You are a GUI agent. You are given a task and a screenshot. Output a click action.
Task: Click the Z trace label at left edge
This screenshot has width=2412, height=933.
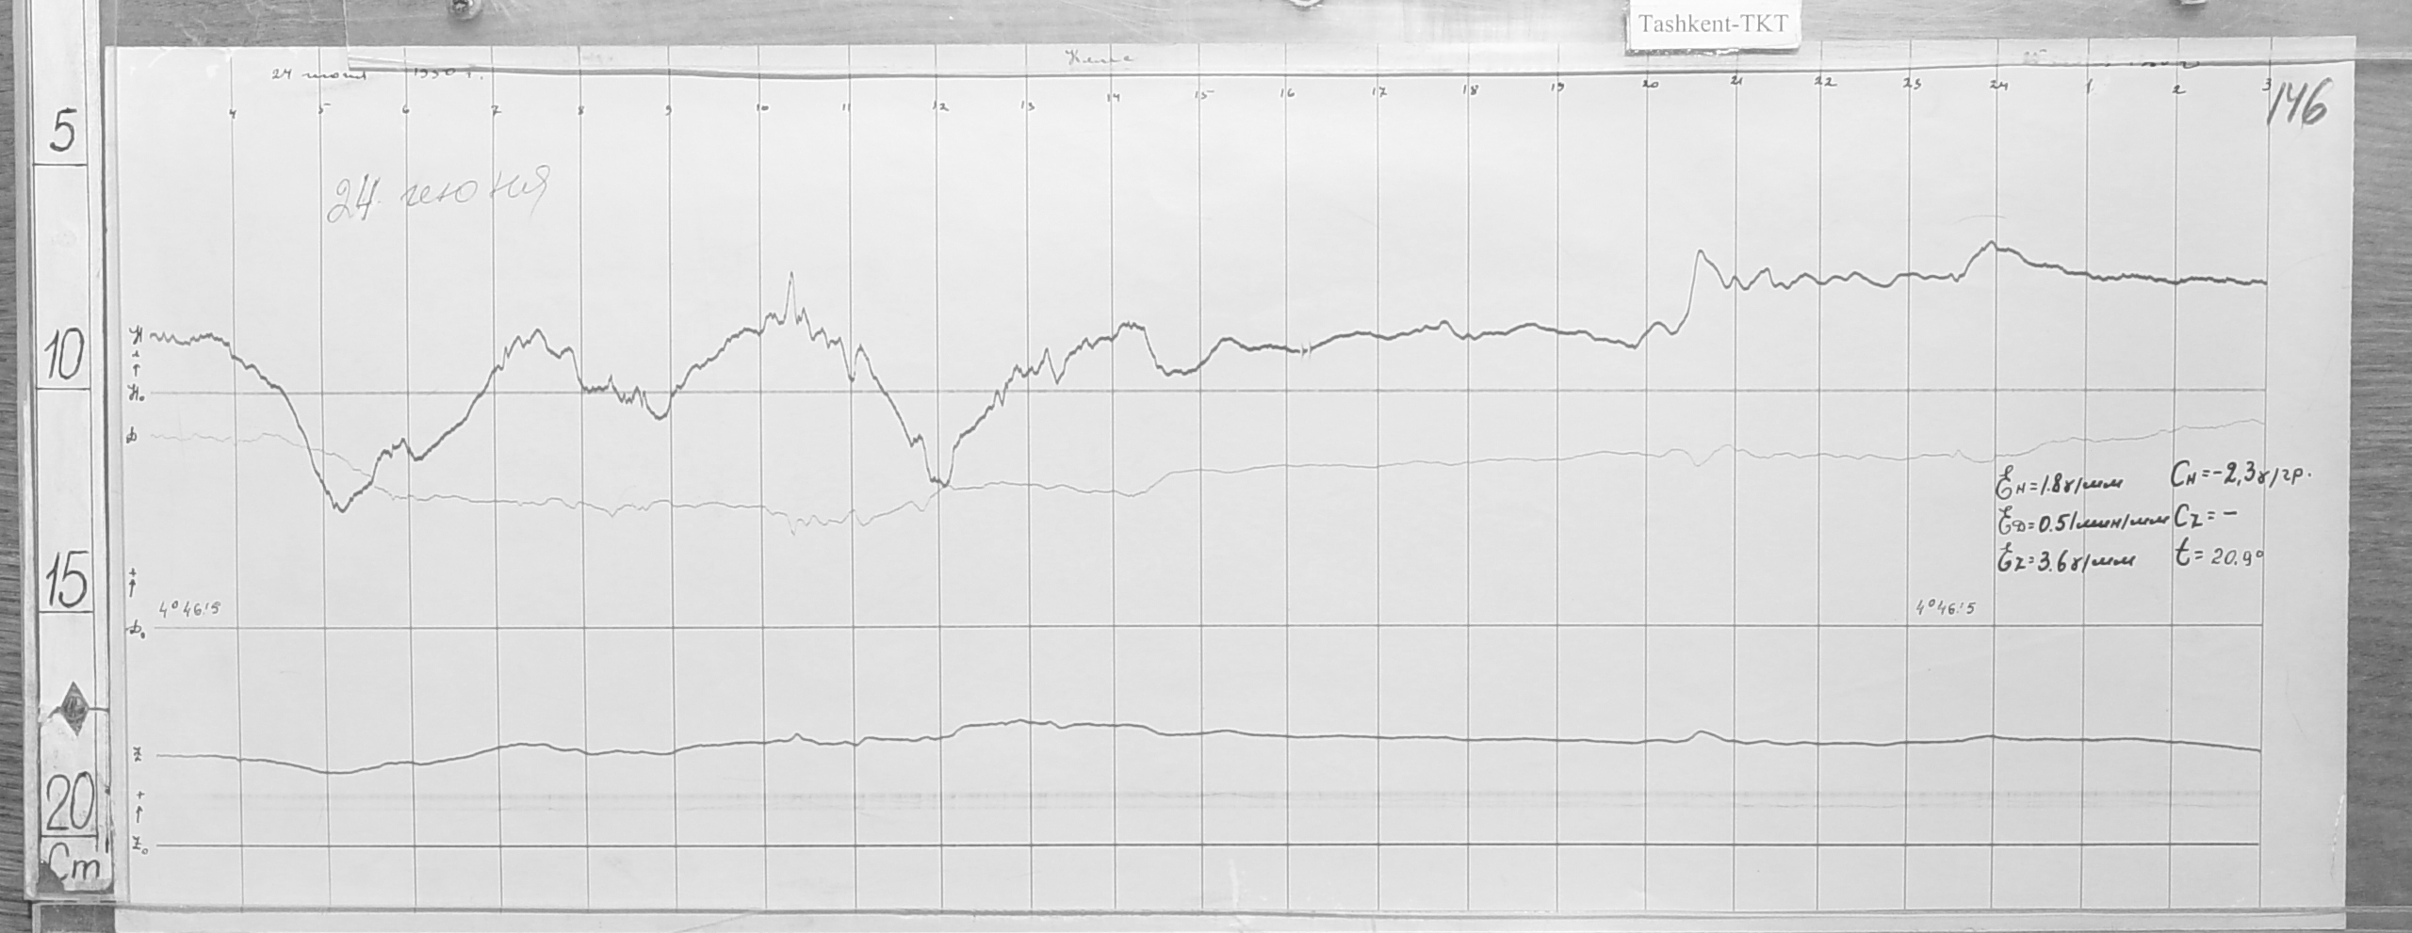137,757
